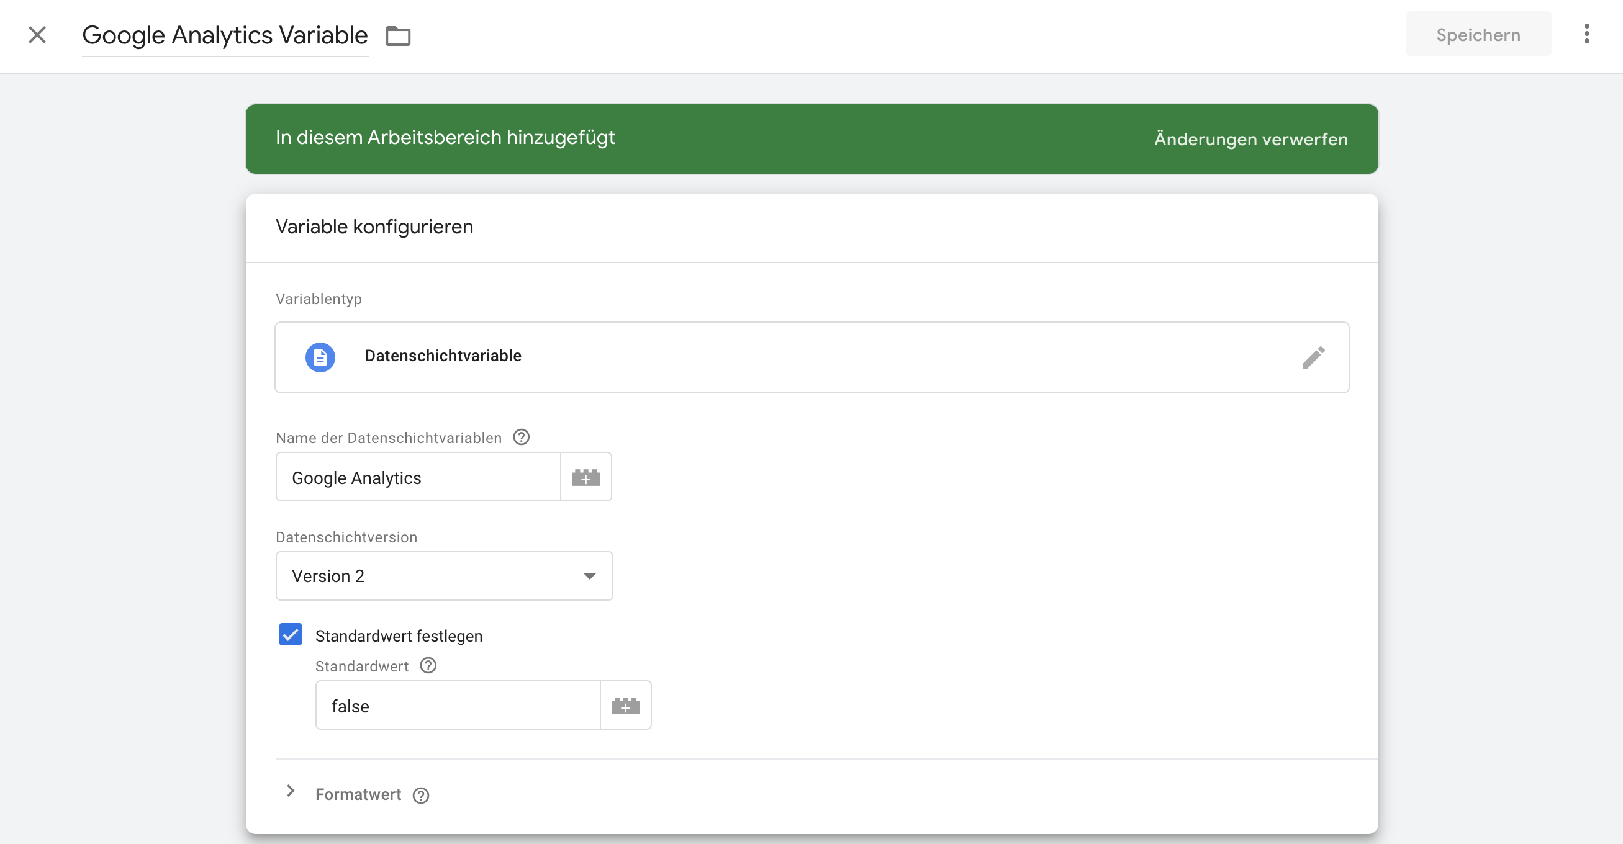This screenshot has width=1623, height=844.
Task: Click the false default value field
Action: coord(458,706)
